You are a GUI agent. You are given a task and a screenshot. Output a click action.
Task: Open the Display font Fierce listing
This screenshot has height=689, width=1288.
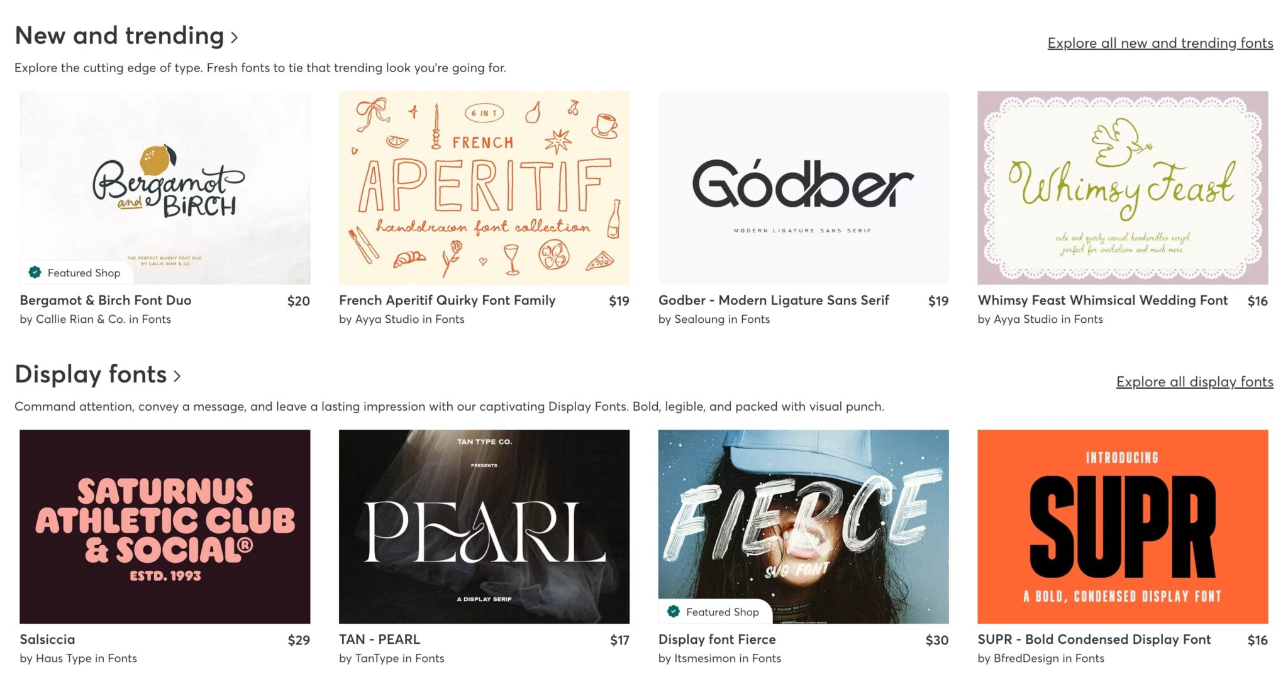click(717, 639)
